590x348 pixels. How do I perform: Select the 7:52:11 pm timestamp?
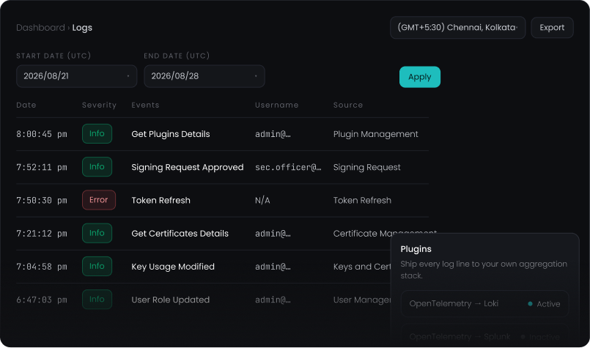coord(42,167)
